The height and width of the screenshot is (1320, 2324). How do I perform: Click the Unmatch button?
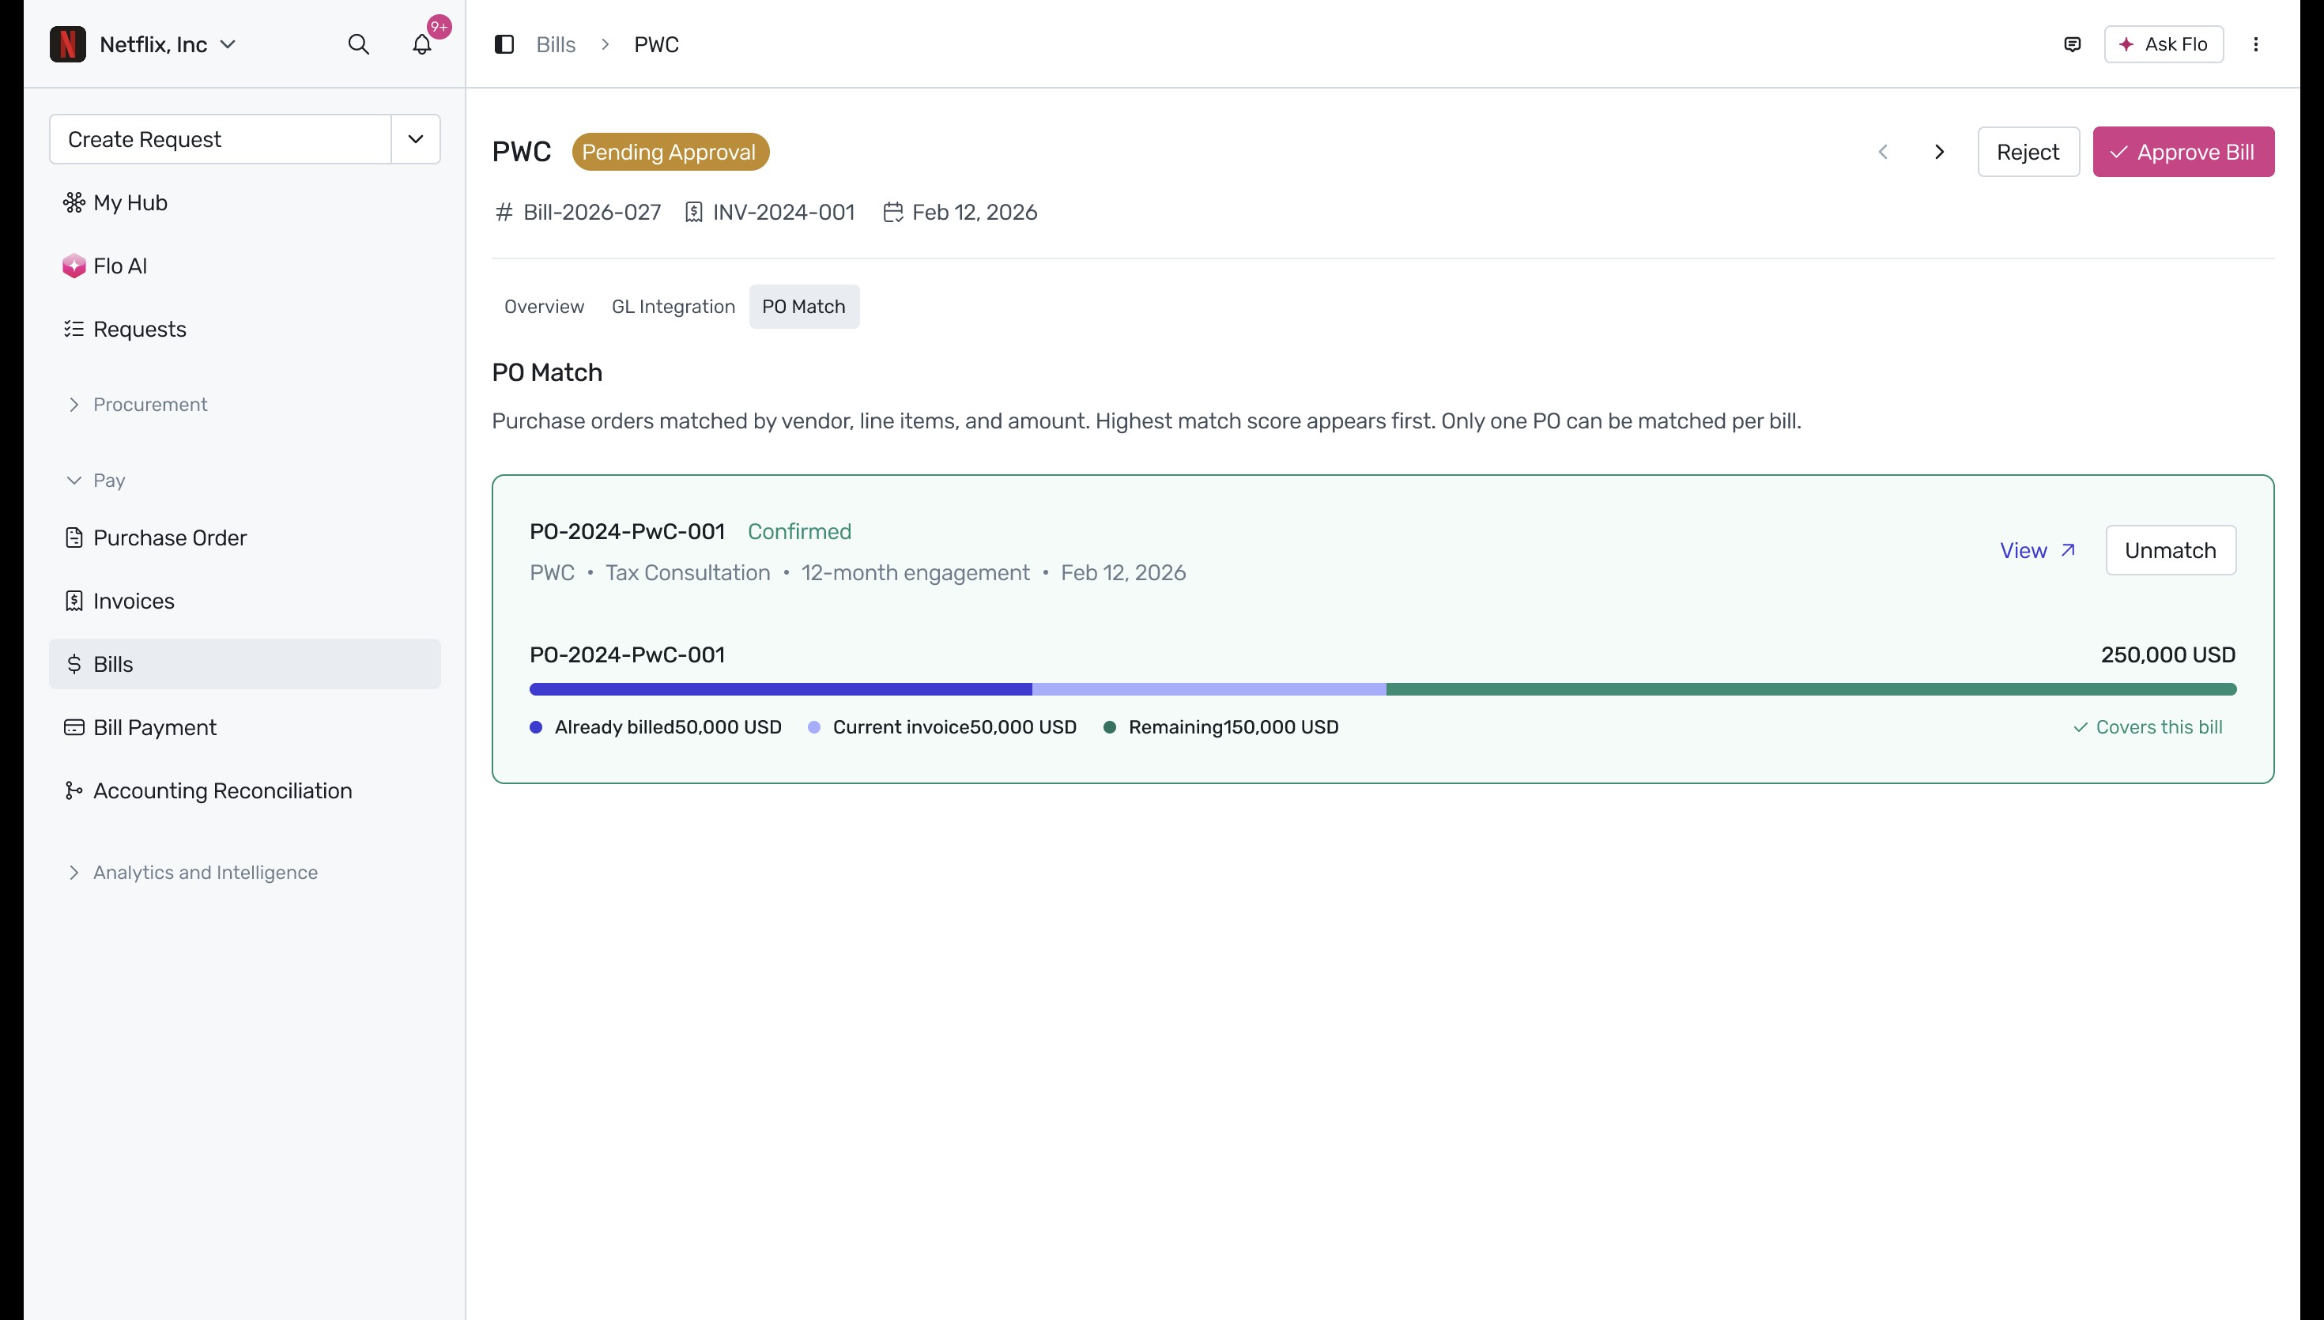click(x=2170, y=550)
